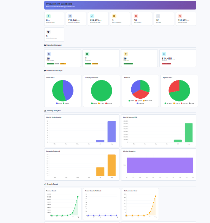Image resolution: width=210 pixels, height=223 pixels.
Task: Click the Growth Trends line-chart heading icon
Action: coord(45,184)
